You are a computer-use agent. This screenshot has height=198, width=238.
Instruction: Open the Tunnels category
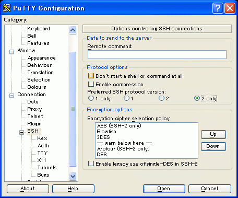[x=47, y=168]
